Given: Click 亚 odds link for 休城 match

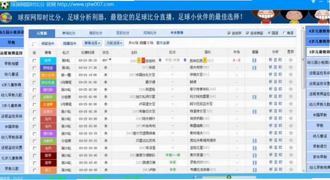Looking at the screenshot, I should pos(276,67).
